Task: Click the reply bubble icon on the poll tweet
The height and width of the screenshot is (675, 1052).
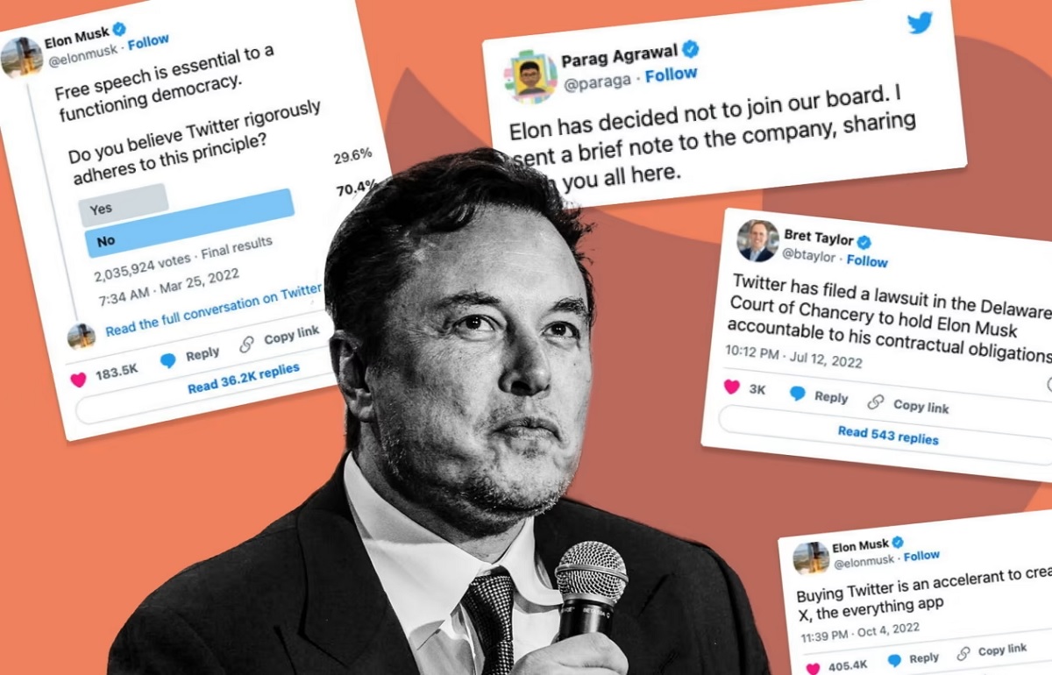Action: pos(168,359)
